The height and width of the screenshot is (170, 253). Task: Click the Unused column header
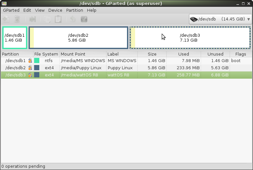click(215, 54)
